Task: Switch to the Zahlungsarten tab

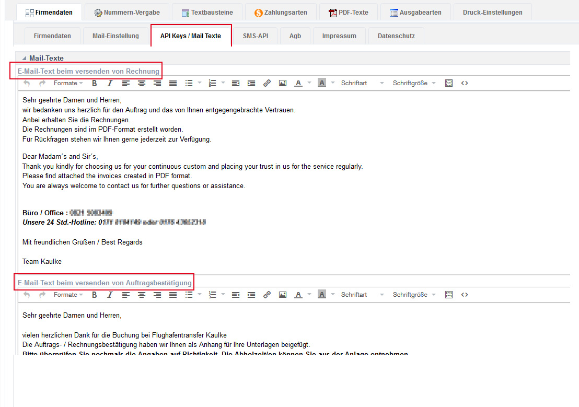Action: click(x=280, y=12)
